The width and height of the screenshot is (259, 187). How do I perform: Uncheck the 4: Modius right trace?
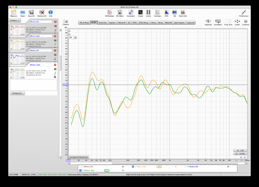tap(80, 171)
